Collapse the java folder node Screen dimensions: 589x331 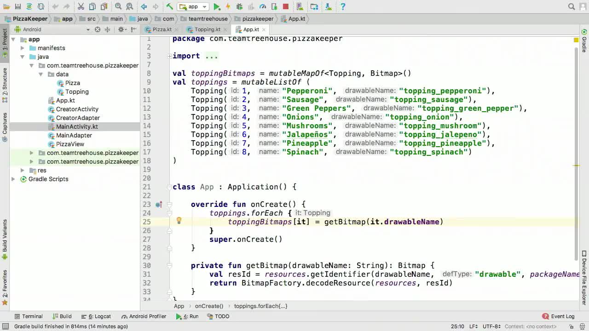(x=22, y=57)
